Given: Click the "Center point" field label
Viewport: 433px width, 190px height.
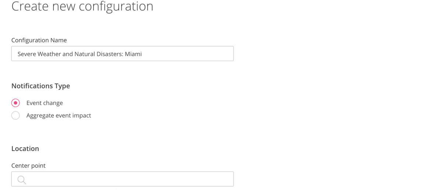Looking at the screenshot, I should (x=28, y=166).
